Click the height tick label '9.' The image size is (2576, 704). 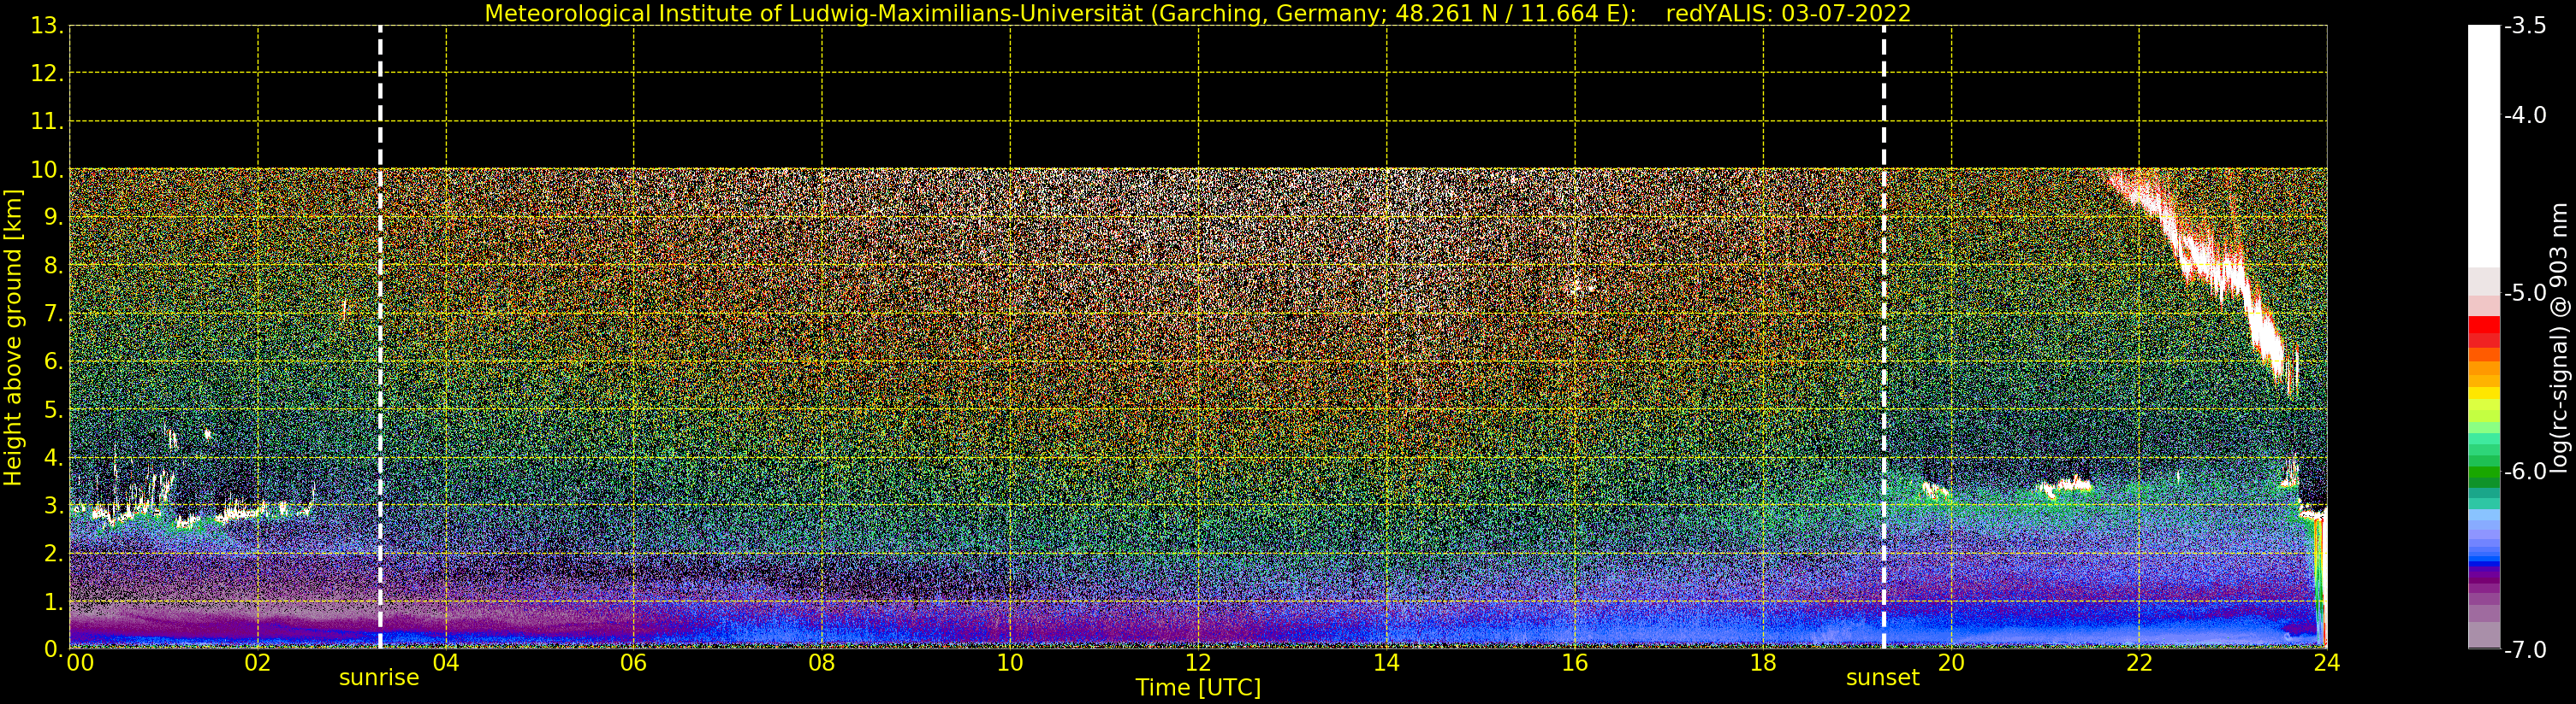[53, 218]
